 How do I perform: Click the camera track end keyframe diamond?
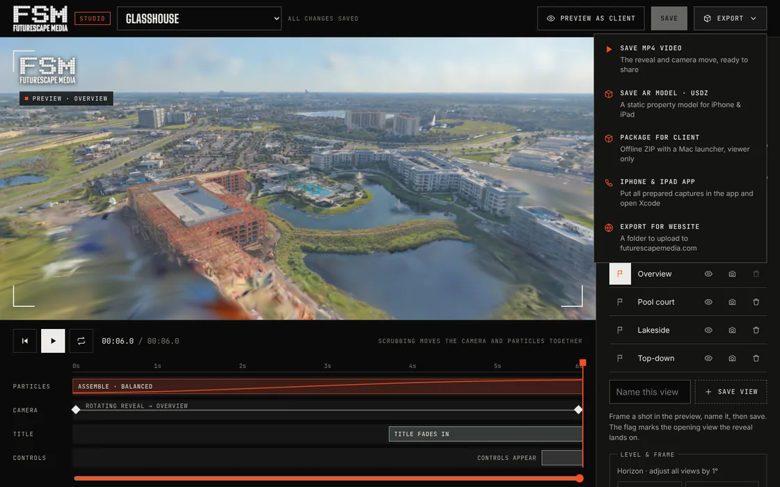tap(578, 410)
